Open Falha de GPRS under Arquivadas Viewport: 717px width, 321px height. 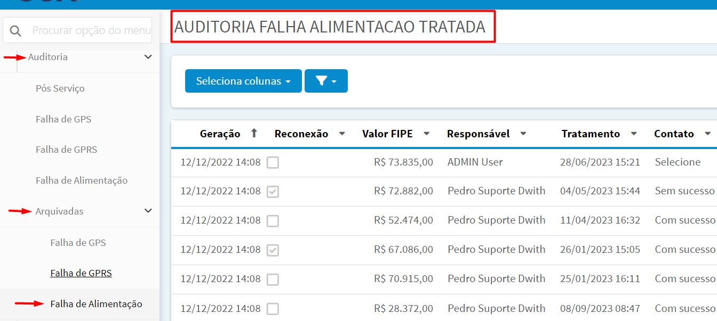click(81, 273)
